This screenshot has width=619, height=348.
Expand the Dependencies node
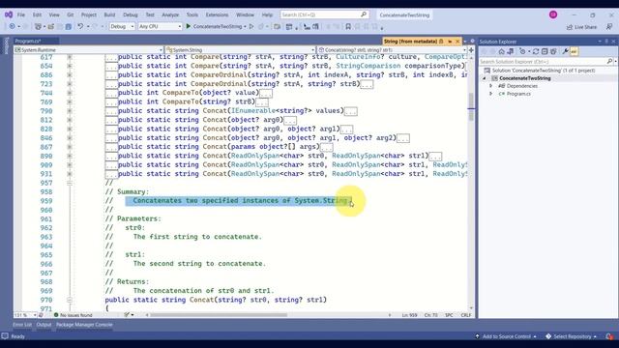tap(491, 86)
